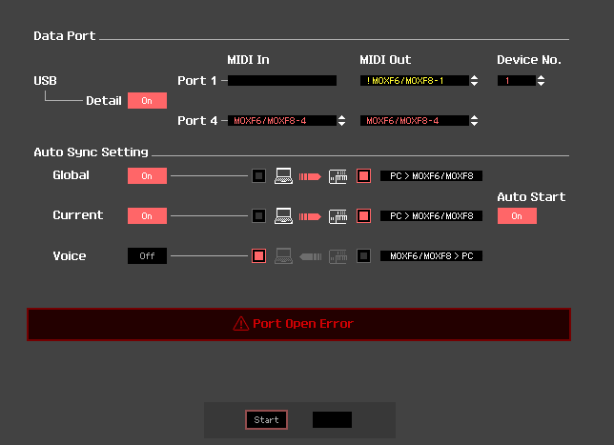
Task: Click the MIDI In column heading
Action: 248,59
